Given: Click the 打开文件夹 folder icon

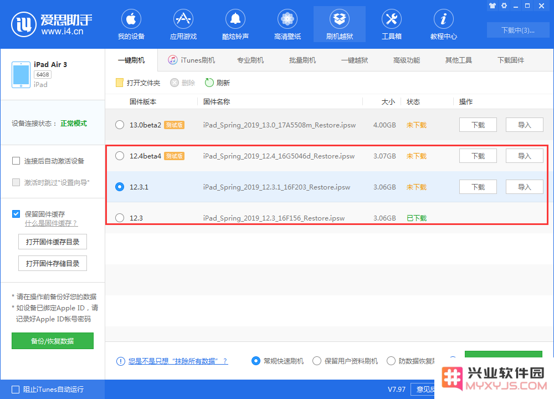Looking at the screenshot, I should click(120, 83).
